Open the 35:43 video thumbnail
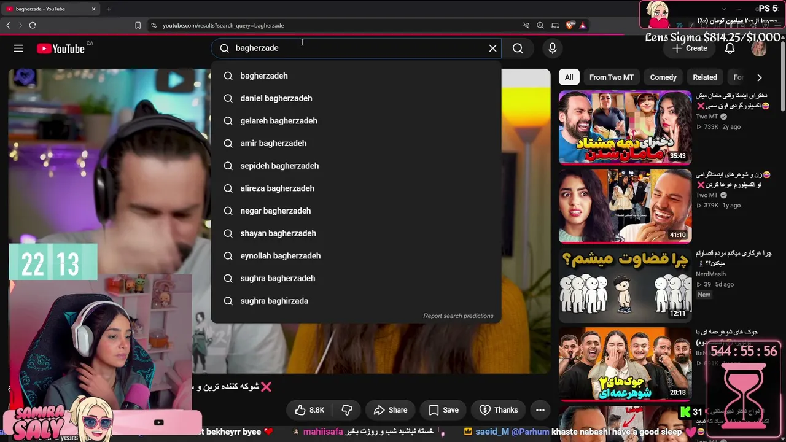The image size is (786, 442). pos(625,128)
